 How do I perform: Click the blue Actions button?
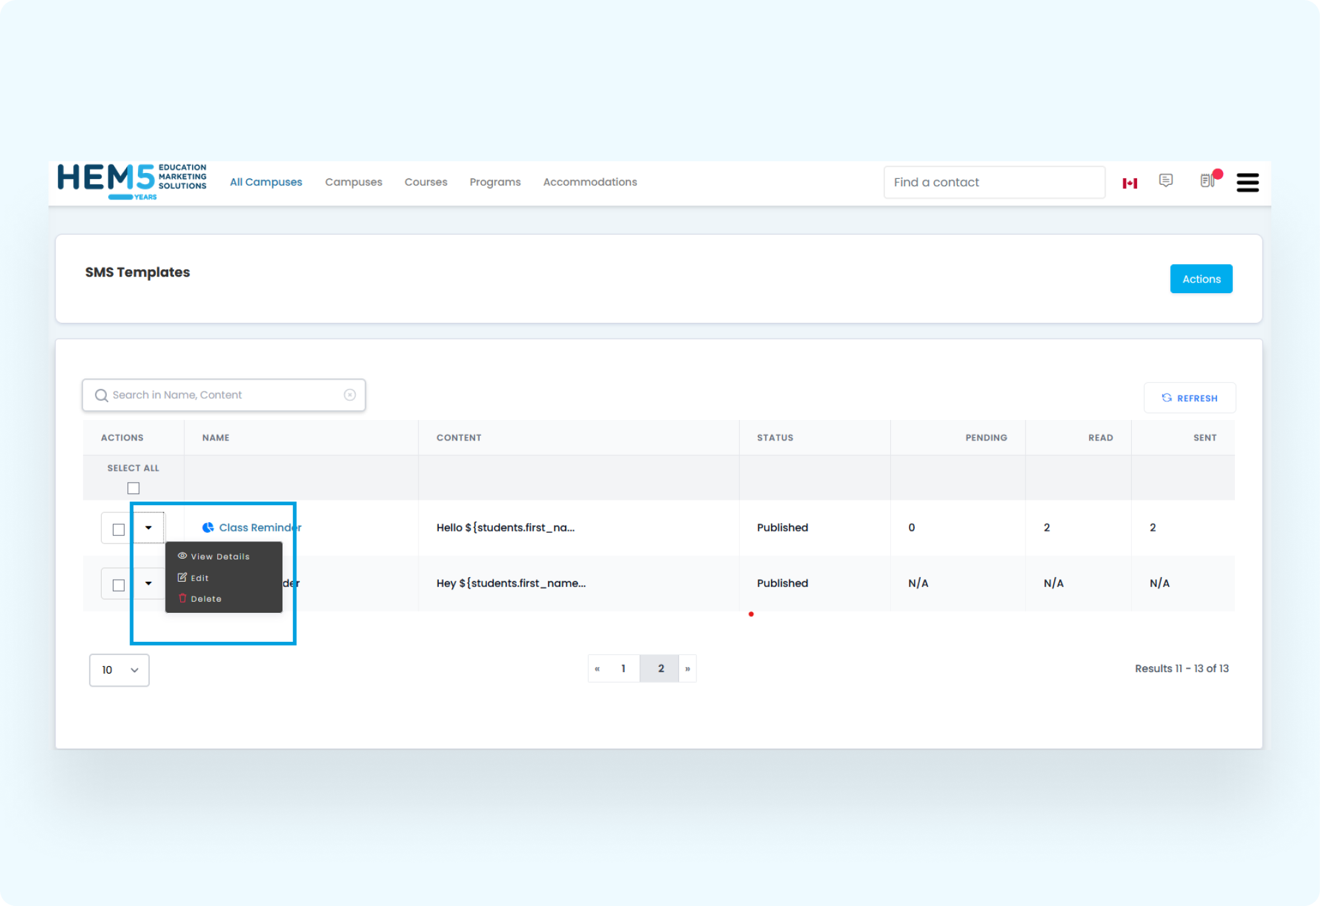(x=1201, y=279)
